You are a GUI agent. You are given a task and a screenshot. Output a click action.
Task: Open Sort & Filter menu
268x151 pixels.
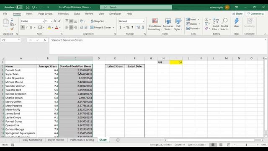(x=216, y=24)
